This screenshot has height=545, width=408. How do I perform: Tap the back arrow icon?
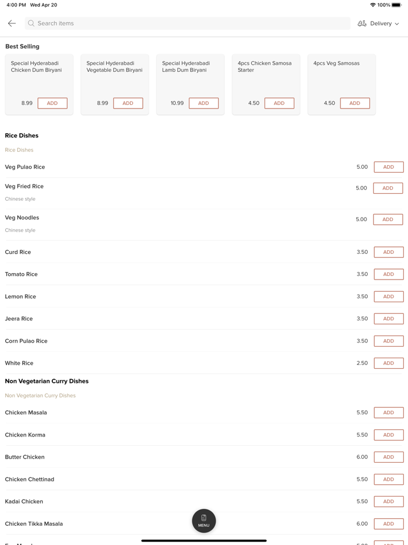(12, 23)
